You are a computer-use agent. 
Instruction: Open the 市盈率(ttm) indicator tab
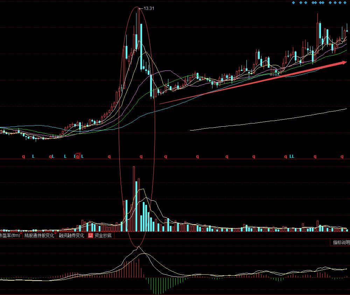click(x=10, y=236)
